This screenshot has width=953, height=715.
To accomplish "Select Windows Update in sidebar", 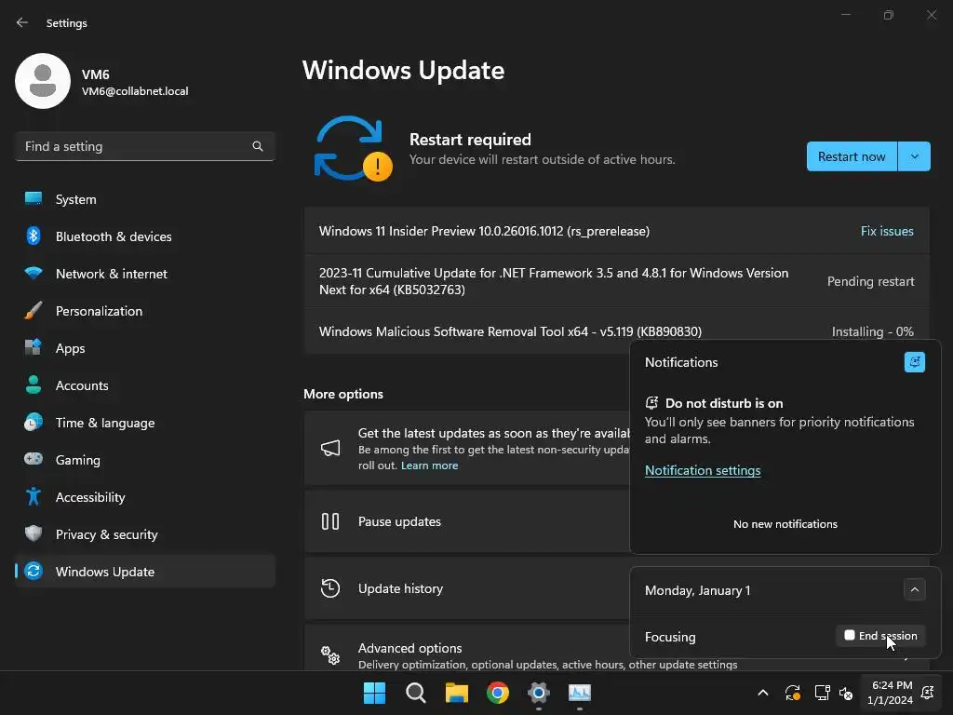I will [144, 572].
